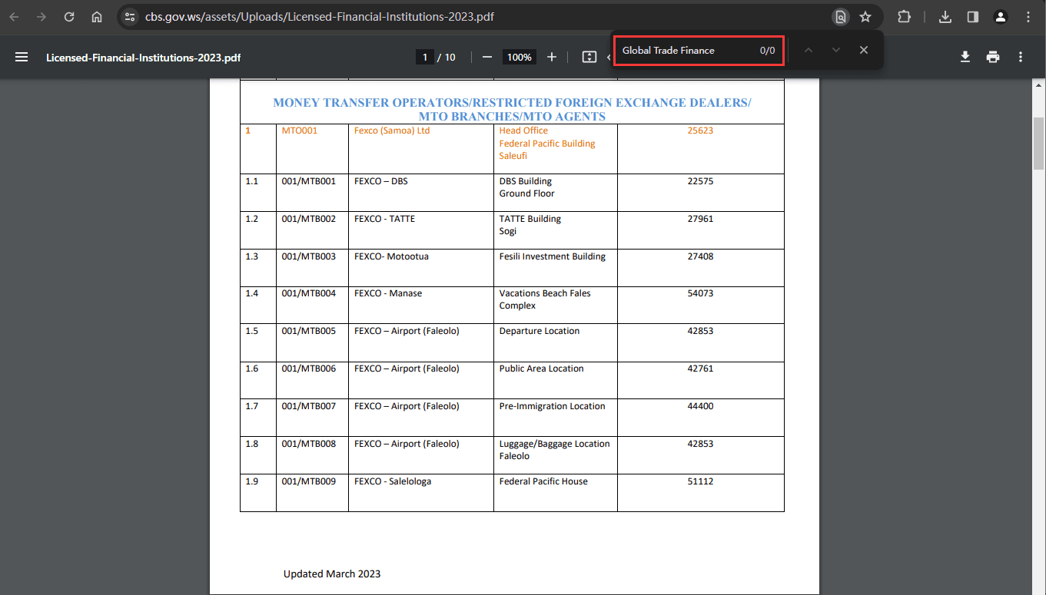Open Chrome profile menu
This screenshot has height=595, width=1046.
[1001, 17]
